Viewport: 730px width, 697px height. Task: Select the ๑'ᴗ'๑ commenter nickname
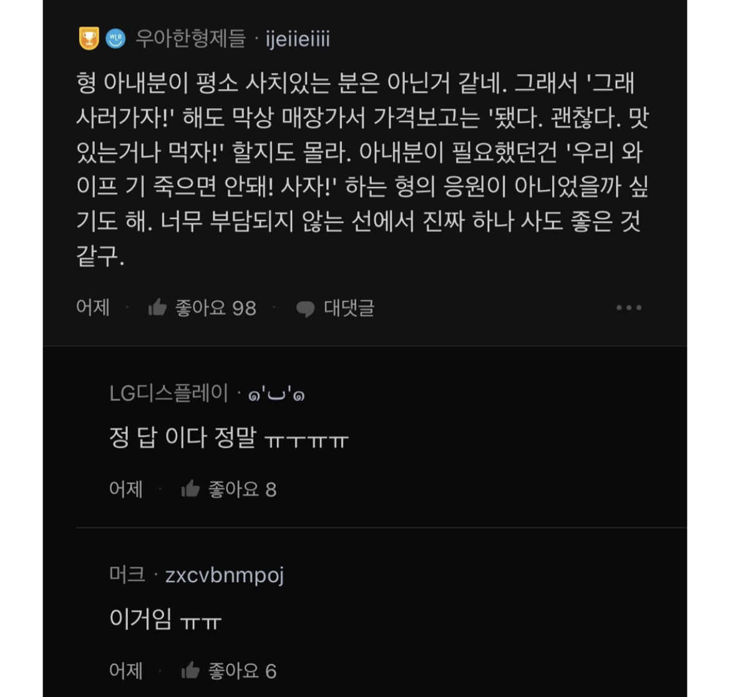[x=276, y=394]
